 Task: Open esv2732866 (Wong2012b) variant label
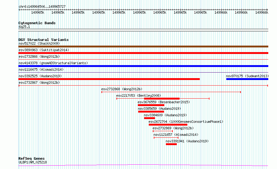coord(39,56)
